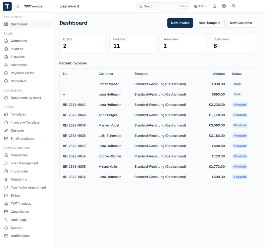
Task: Click the Reminders clock icon
Action: pos(6,81)
